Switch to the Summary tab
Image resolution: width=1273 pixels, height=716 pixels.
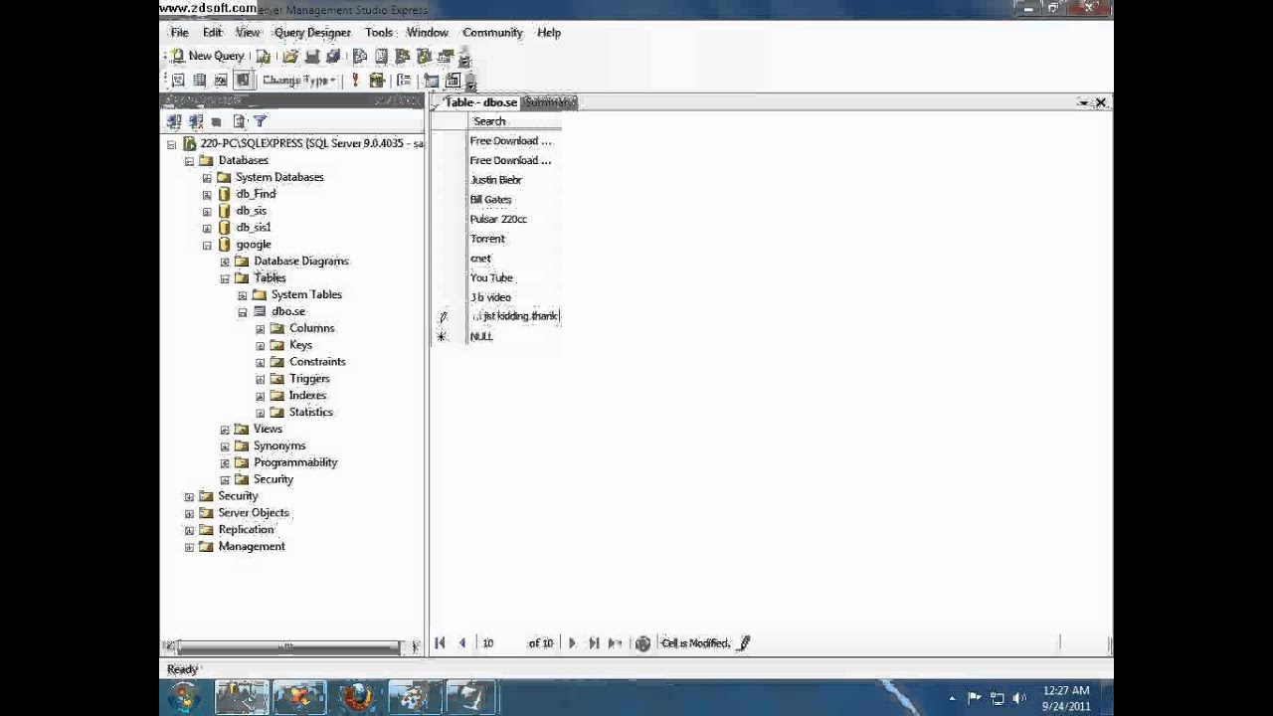(550, 102)
